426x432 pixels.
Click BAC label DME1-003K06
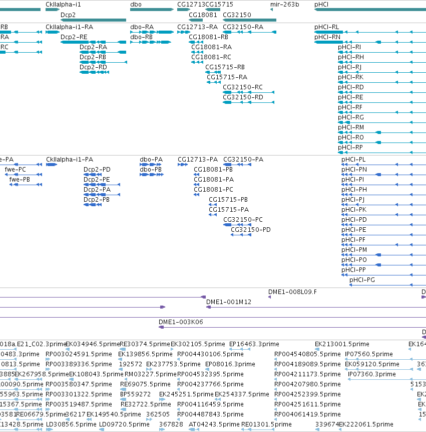(181, 322)
